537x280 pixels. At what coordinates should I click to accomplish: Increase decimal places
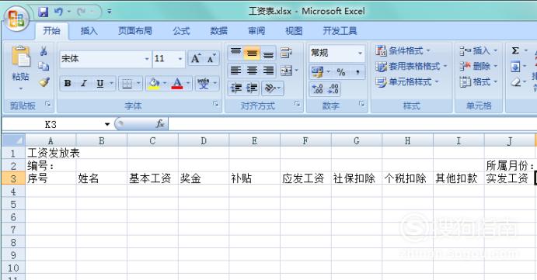tap(318, 89)
